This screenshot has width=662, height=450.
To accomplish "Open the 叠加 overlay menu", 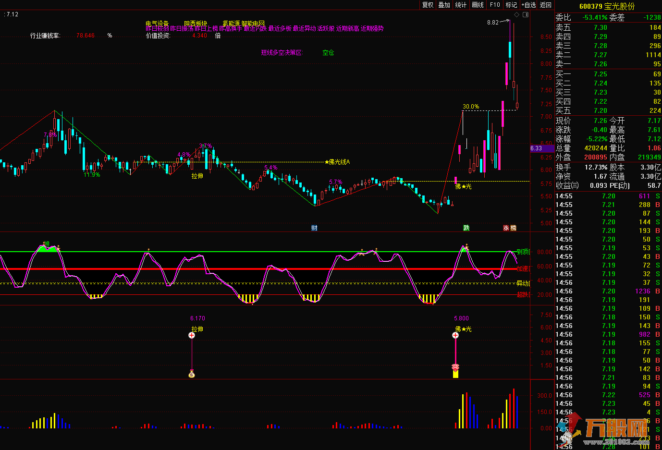I will click(444, 5).
